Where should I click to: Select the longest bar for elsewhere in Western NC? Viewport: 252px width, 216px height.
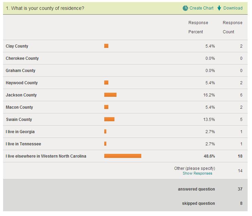tap(123, 156)
